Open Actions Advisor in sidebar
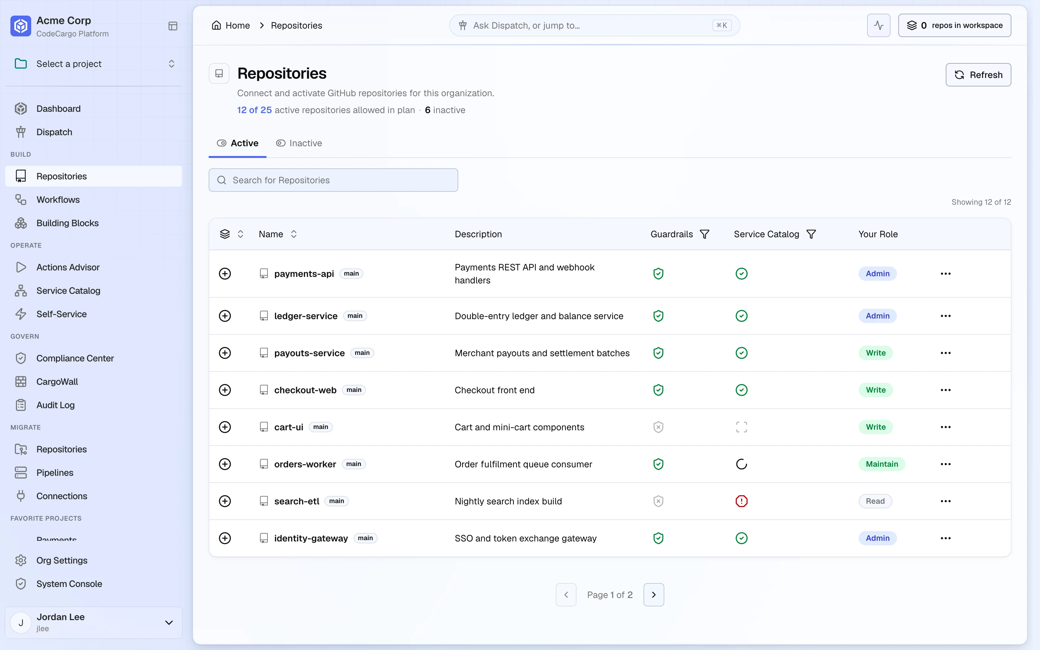The image size is (1040, 650). click(x=94, y=267)
